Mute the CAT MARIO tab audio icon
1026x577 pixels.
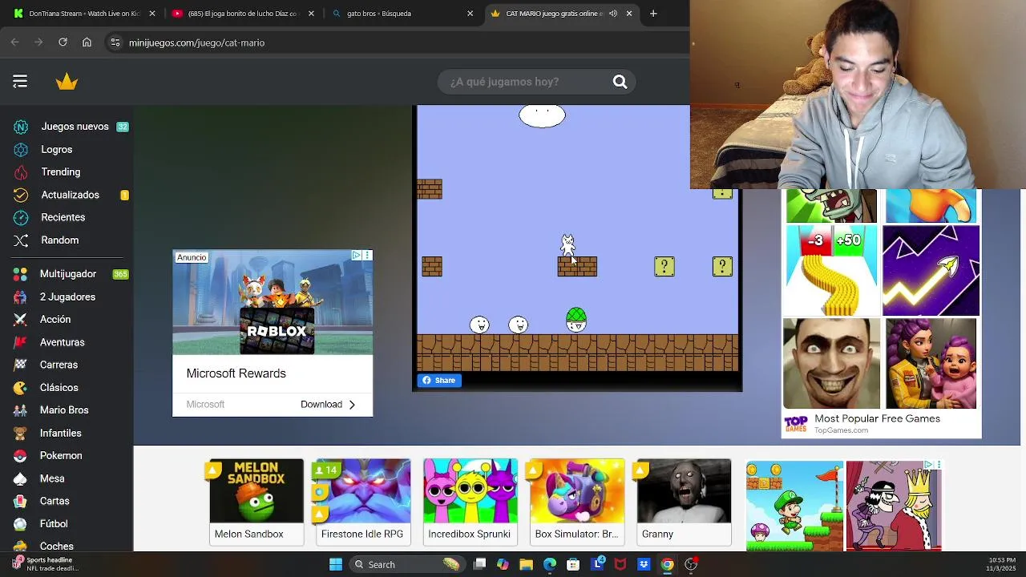[x=613, y=14]
